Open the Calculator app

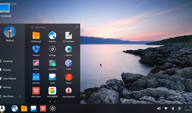tap(52, 63)
